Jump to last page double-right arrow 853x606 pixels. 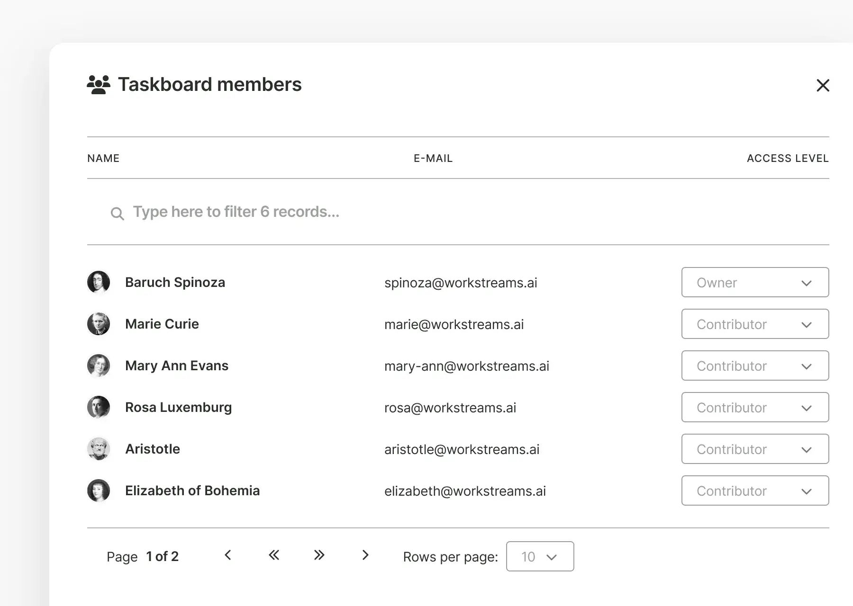[319, 555]
